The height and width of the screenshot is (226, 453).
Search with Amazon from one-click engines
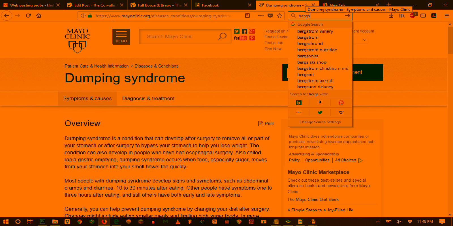pos(320,103)
